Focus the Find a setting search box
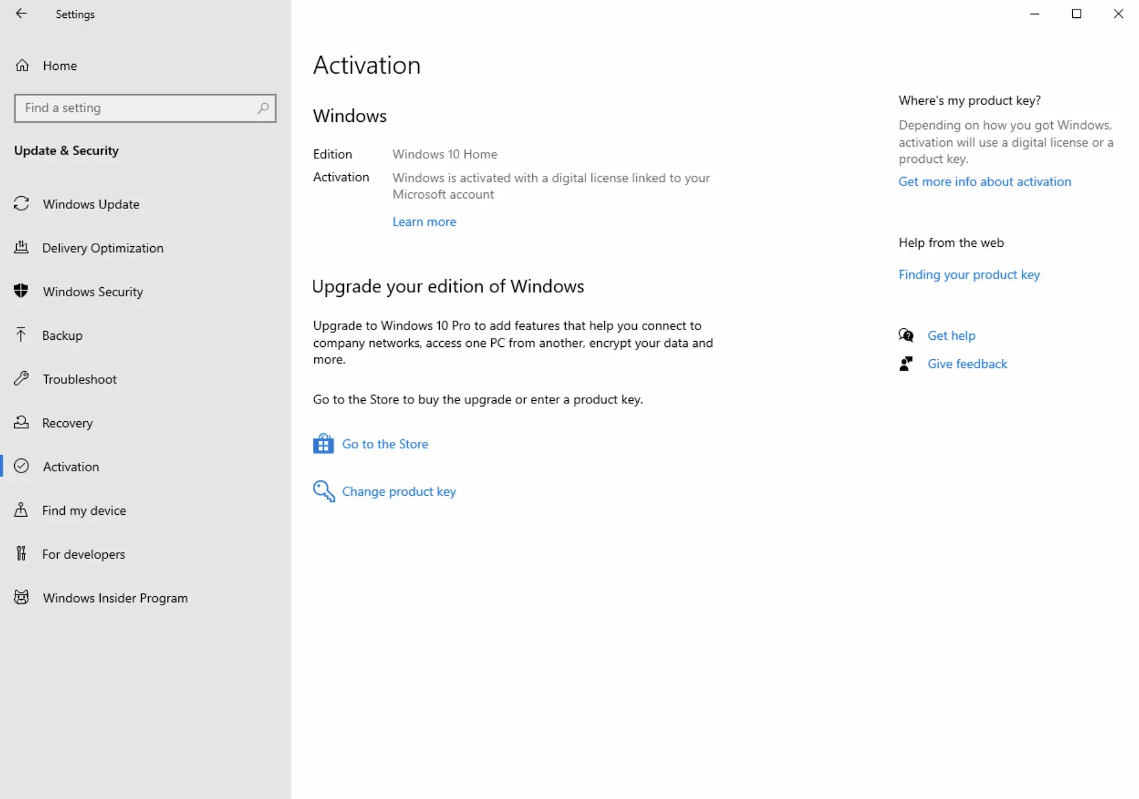This screenshot has height=799, width=1139. click(138, 108)
